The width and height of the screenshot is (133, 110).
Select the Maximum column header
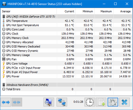[104, 11]
